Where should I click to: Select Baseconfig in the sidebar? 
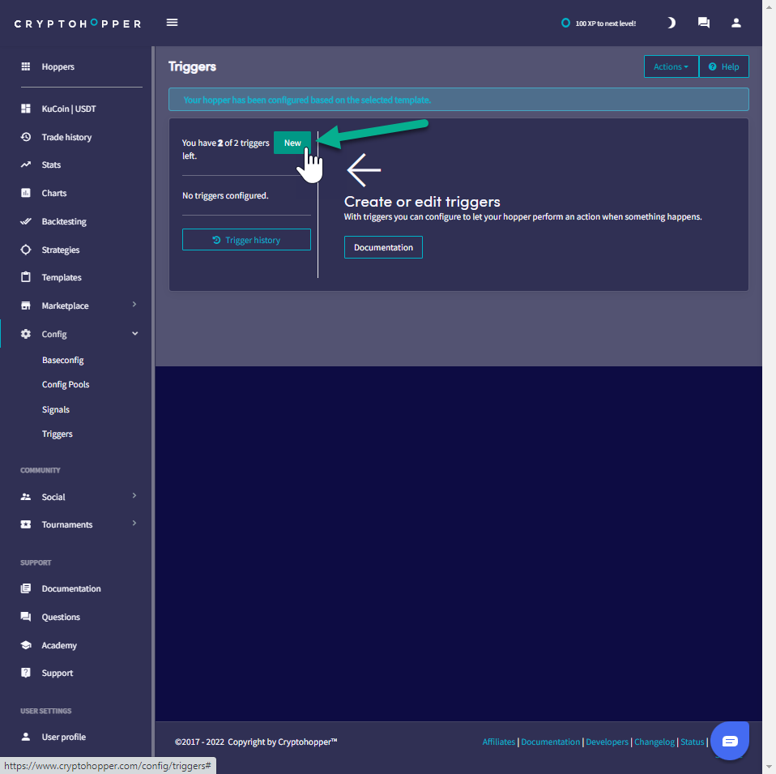click(63, 360)
